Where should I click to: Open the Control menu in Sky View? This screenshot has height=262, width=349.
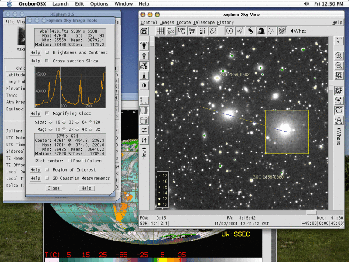[149, 23]
